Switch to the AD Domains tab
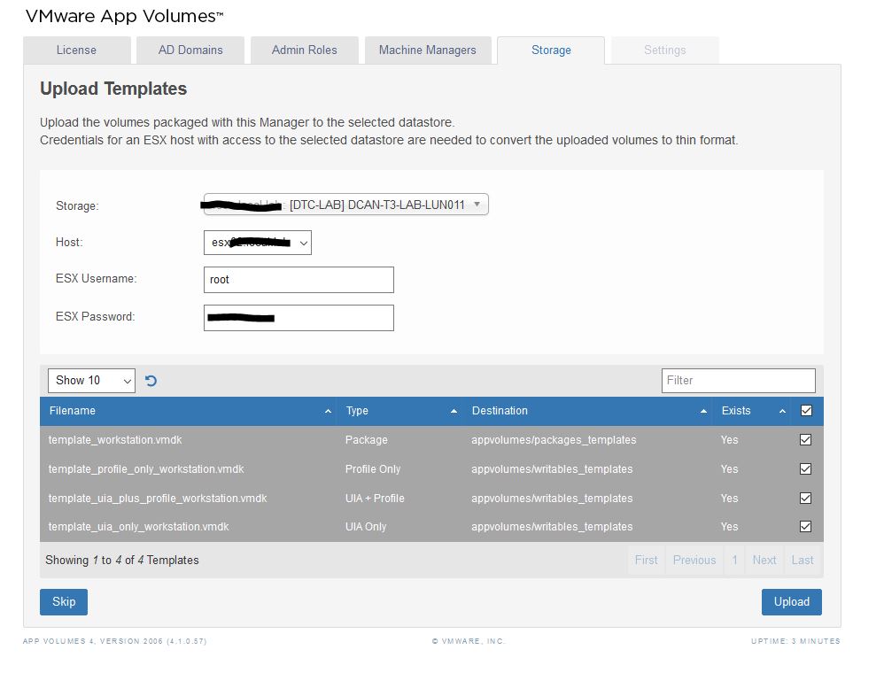This screenshot has width=884, height=673. pos(190,50)
